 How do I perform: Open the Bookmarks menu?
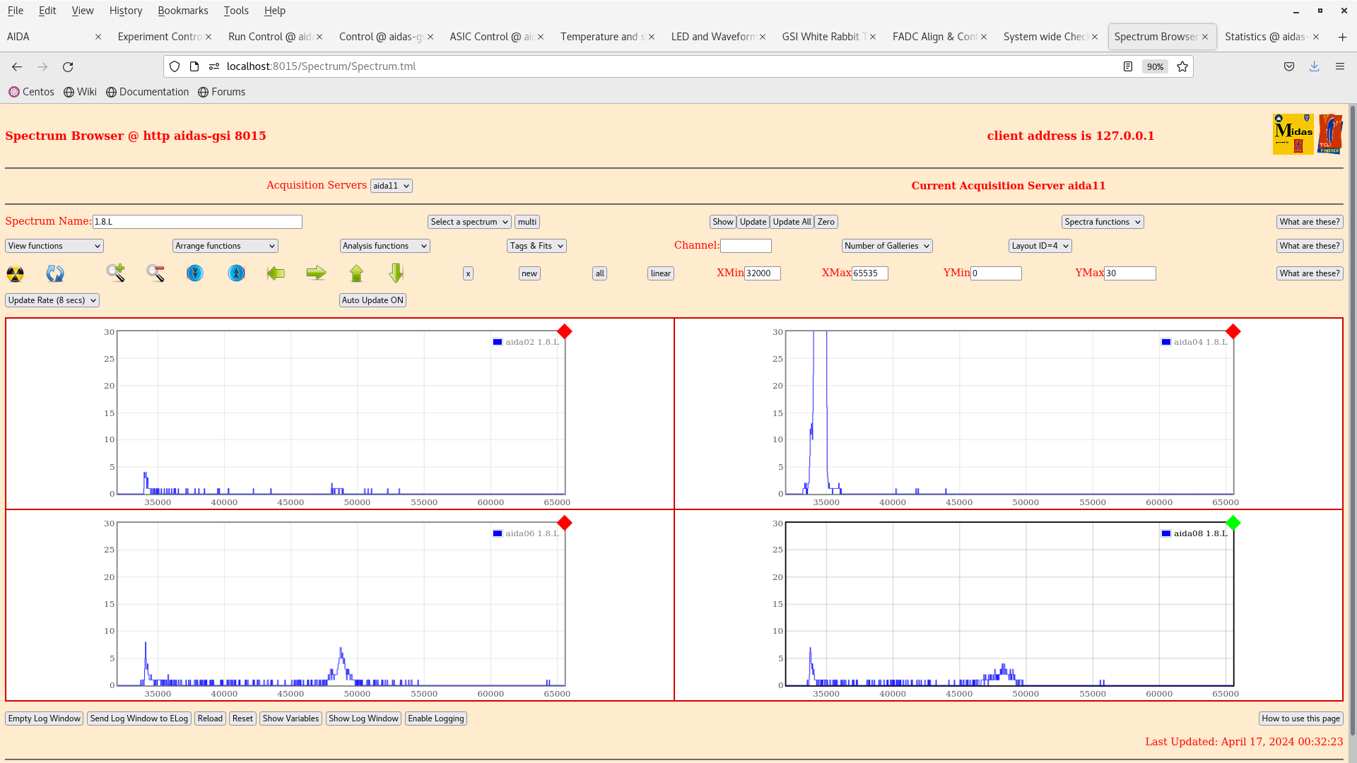tap(182, 11)
